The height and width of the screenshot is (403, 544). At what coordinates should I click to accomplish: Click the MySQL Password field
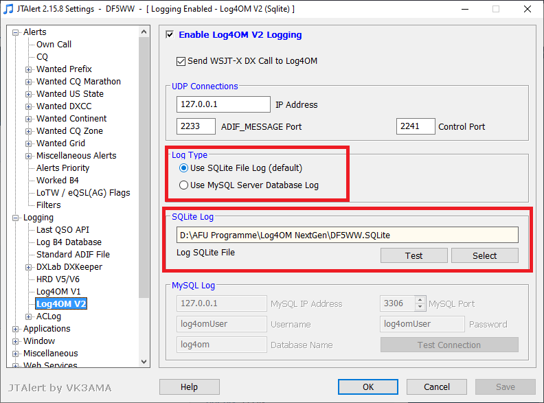(x=422, y=324)
